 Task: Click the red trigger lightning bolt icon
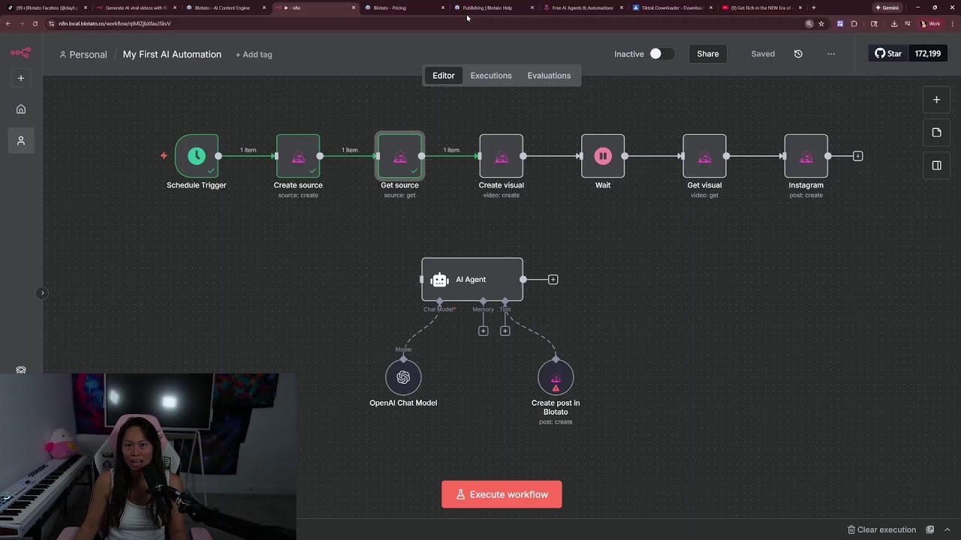(164, 156)
